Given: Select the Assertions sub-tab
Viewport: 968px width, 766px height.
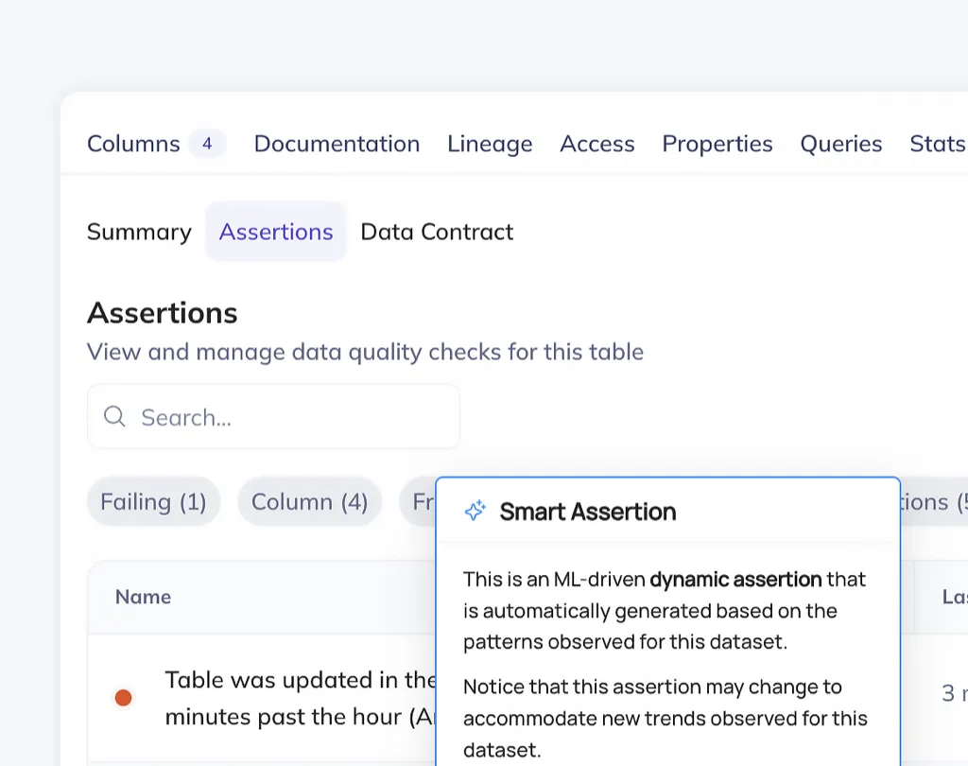Looking at the screenshot, I should 276,232.
